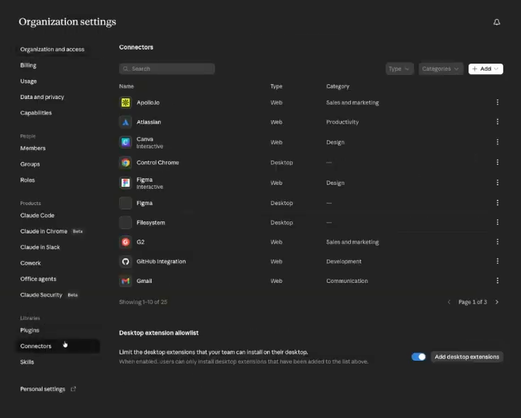The height and width of the screenshot is (418, 521).
Task: Click the GitHub Integration connector name
Action: tap(161, 262)
